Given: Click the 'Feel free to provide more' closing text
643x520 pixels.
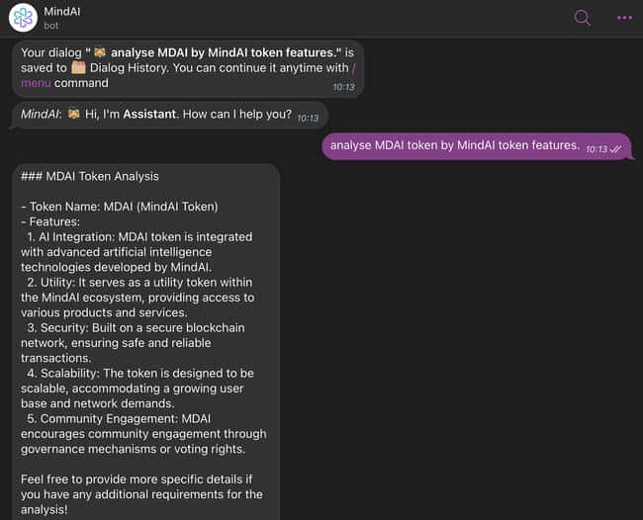Looking at the screenshot, I should [x=141, y=494].
